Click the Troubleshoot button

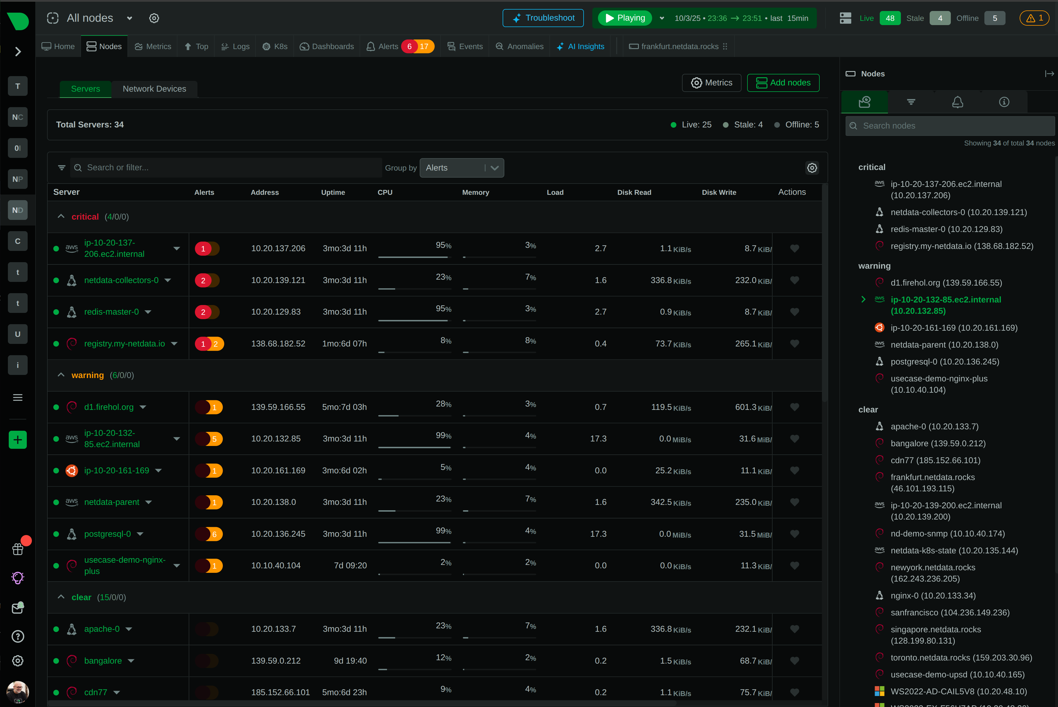pyautogui.click(x=543, y=17)
